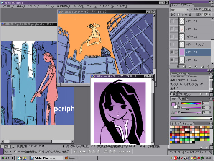The width and height of the screenshot is (214, 161).
Task: Show Layer 12 via its visibility box
Action: (x=172, y=36)
